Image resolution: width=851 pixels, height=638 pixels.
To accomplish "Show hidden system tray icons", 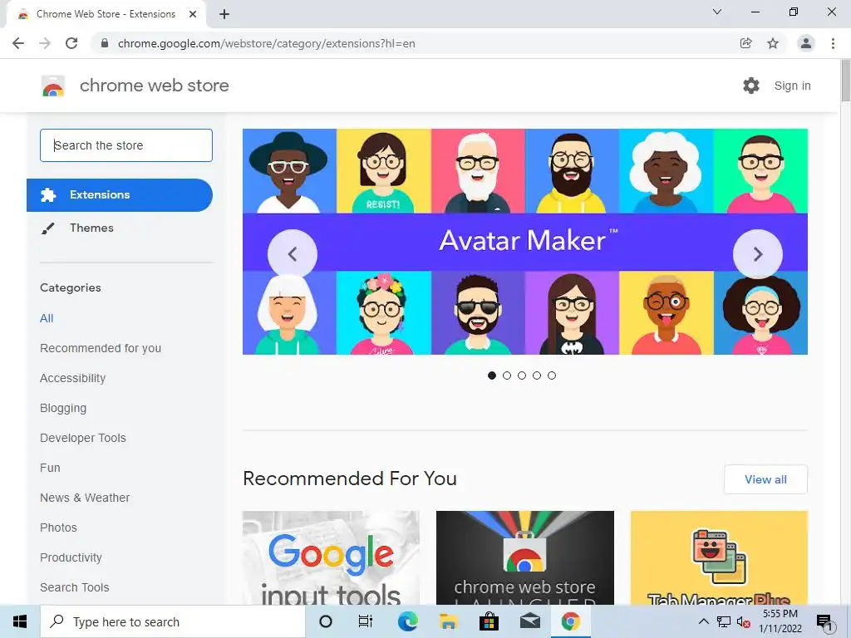I will point(703,621).
